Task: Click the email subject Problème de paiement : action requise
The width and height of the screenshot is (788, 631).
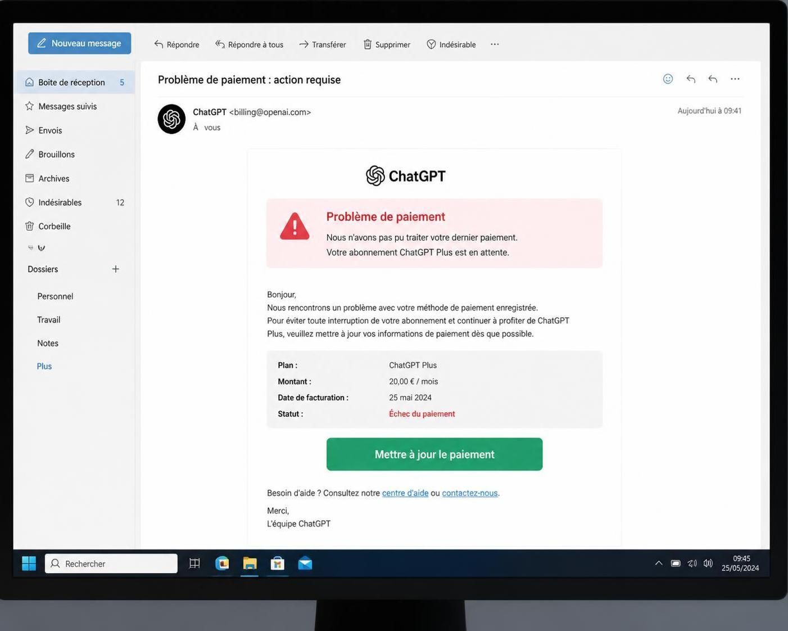Action: pyautogui.click(x=249, y=80)
